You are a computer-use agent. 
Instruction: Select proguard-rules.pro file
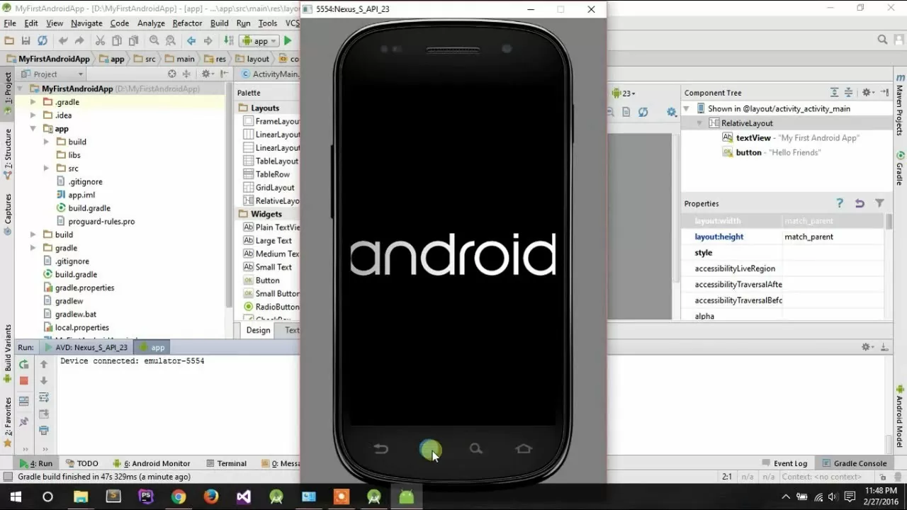click(96, 222)
